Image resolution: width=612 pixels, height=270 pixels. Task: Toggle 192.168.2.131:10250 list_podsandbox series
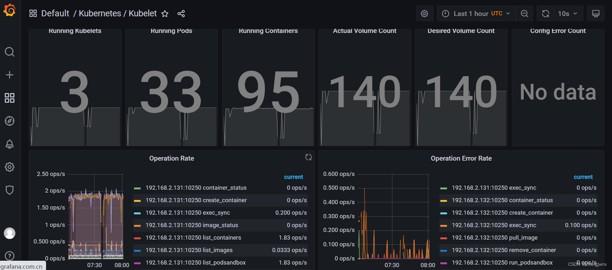point(196,263)
